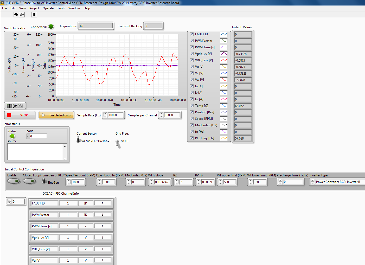Uncheck the FAULT ID plot checkbox
Screen dimensions: 365x265
click(192, 34)
